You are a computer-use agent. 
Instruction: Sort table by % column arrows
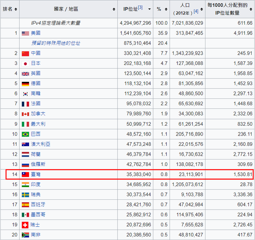[166, 9]
